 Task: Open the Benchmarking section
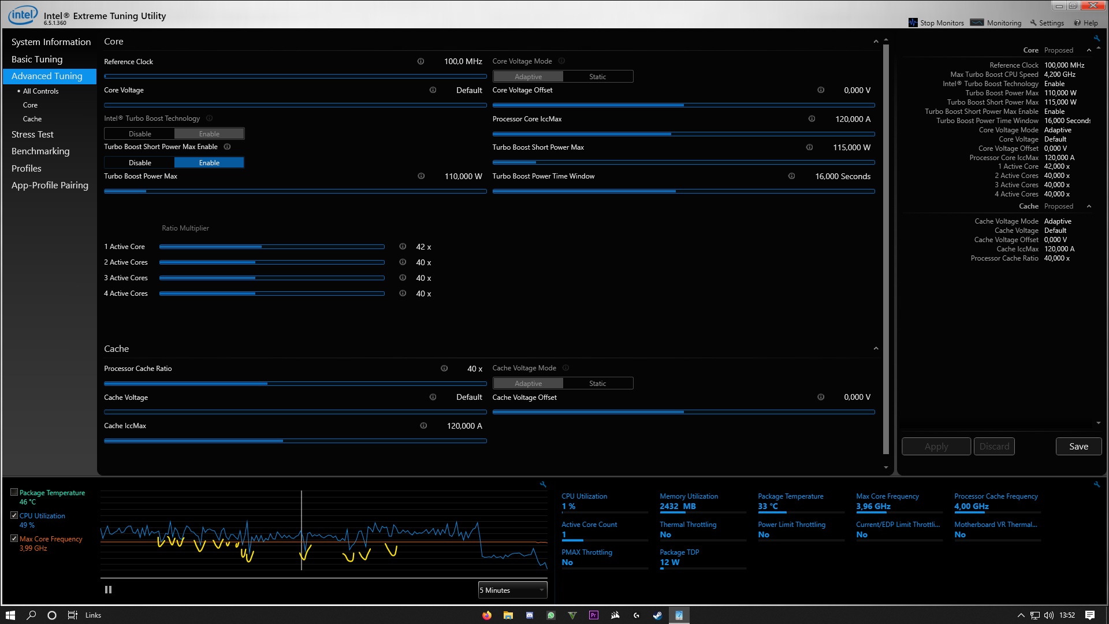pyautogui.click(x=40, y=151)
